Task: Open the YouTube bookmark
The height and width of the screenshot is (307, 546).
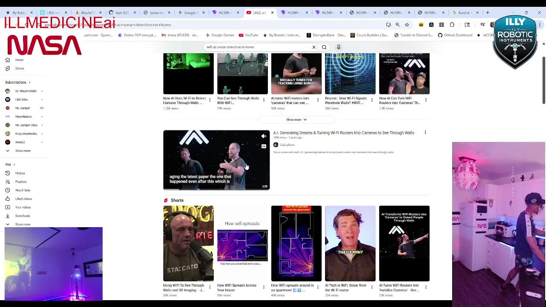Action: tap(248, 35)
